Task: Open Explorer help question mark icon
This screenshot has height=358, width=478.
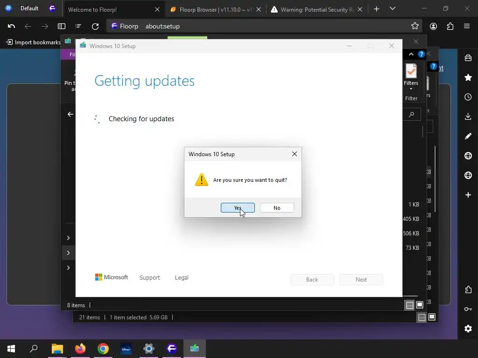Action: tap(422, 54)
